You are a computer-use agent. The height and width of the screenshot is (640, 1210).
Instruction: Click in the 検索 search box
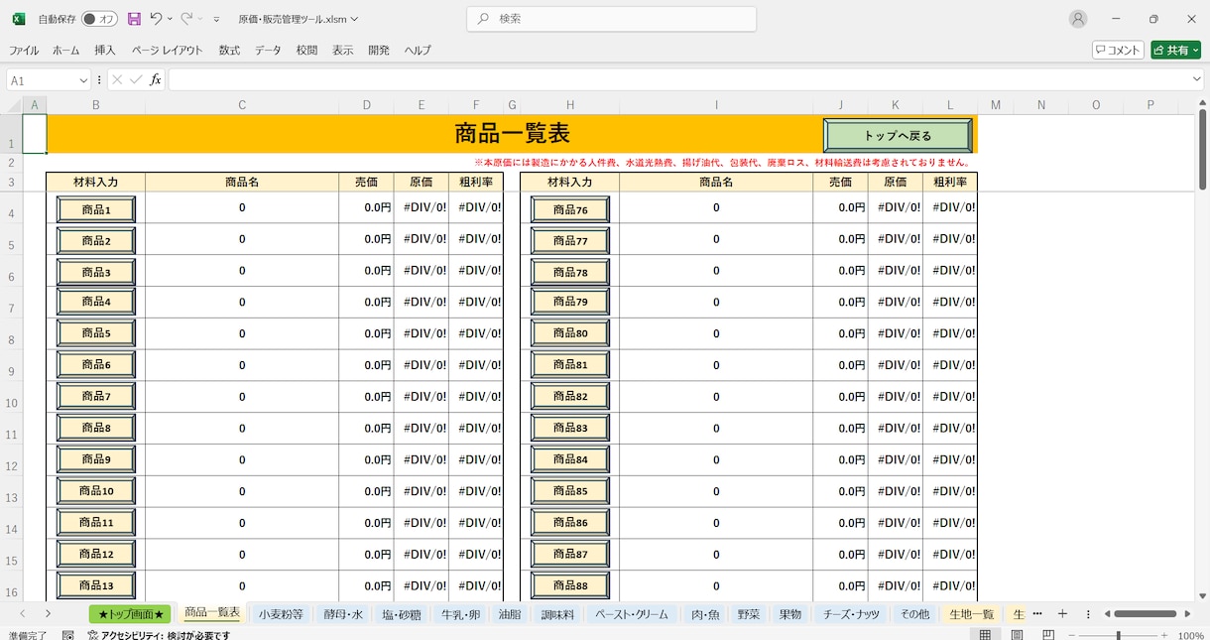click(612, 19)
